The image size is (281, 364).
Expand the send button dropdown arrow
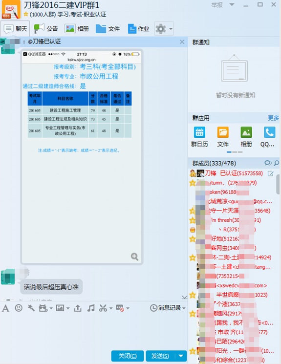(181, 356)
